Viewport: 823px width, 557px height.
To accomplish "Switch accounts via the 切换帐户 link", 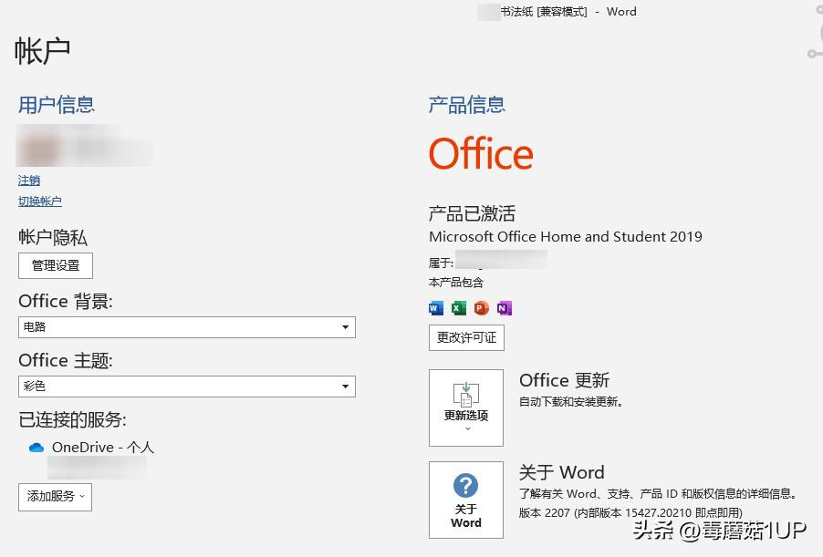I will coord(39,201).
